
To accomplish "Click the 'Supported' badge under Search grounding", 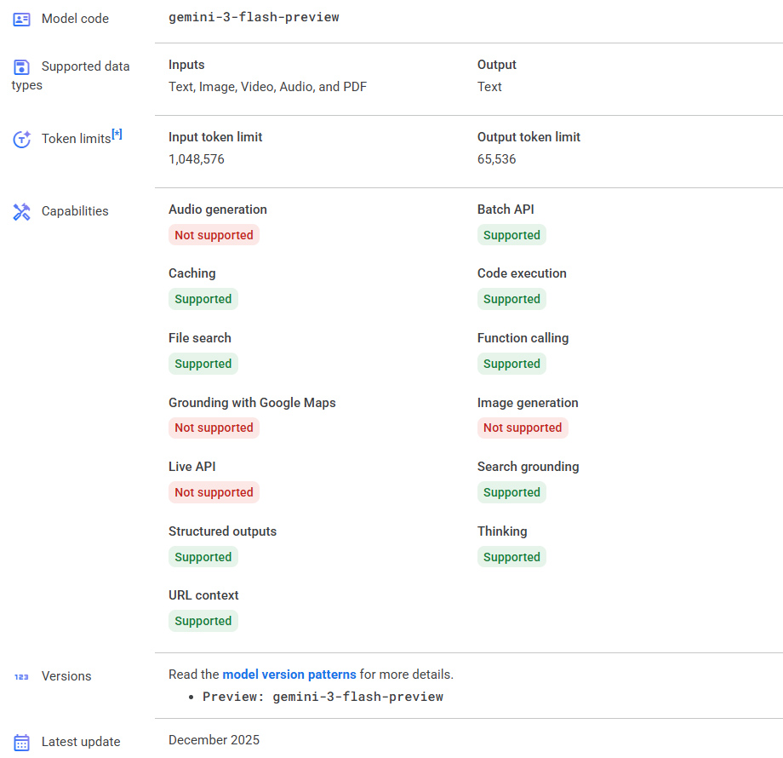I will [512, 492].
